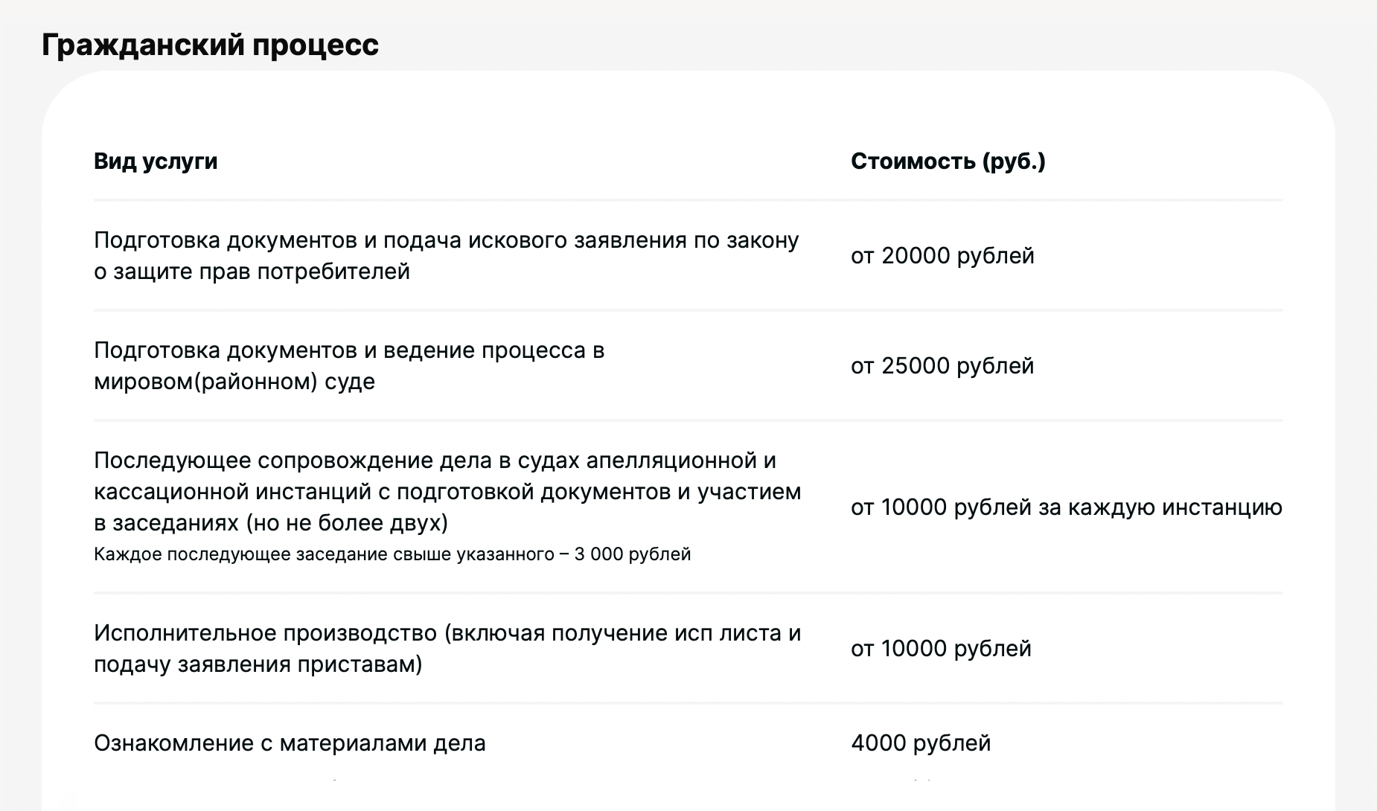Viewport: 1377px width, 811px height.
Task: Select the 'Исполнительное производство' service description
Action: (447, 649)
